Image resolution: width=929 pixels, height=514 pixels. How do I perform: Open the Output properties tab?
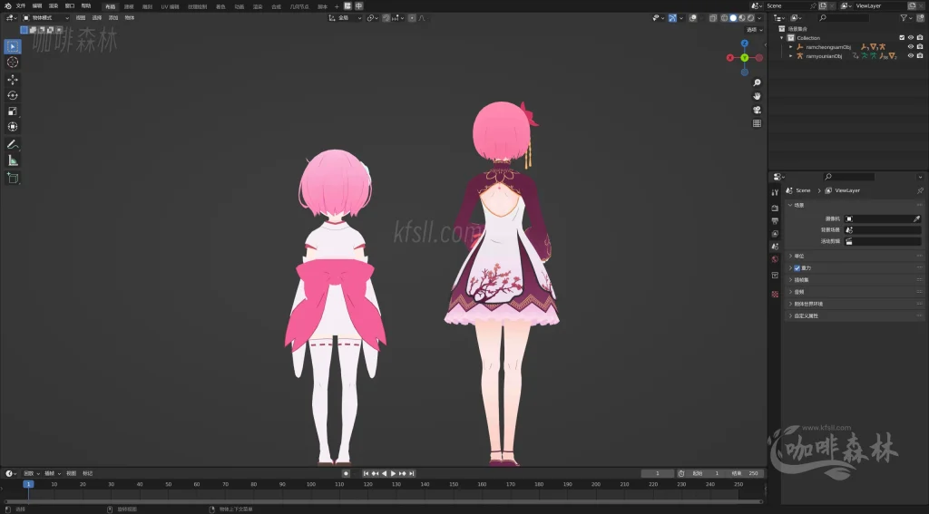pyautogui.click(x=775, y=221)
